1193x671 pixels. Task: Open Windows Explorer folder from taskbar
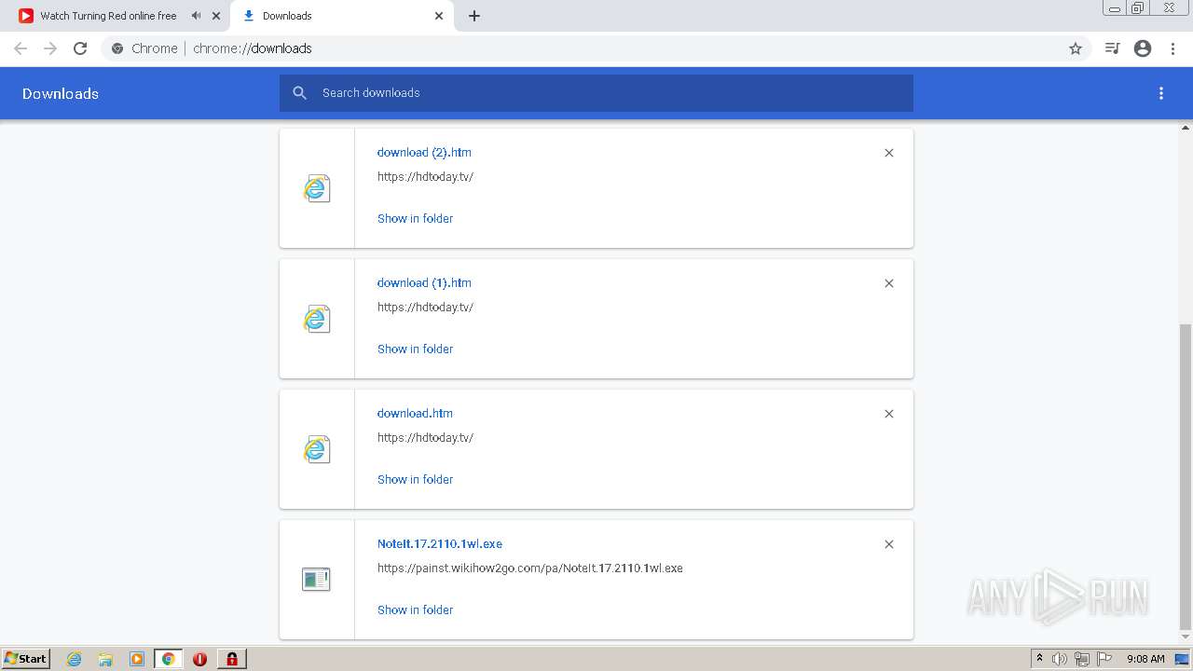coord(105,659)
